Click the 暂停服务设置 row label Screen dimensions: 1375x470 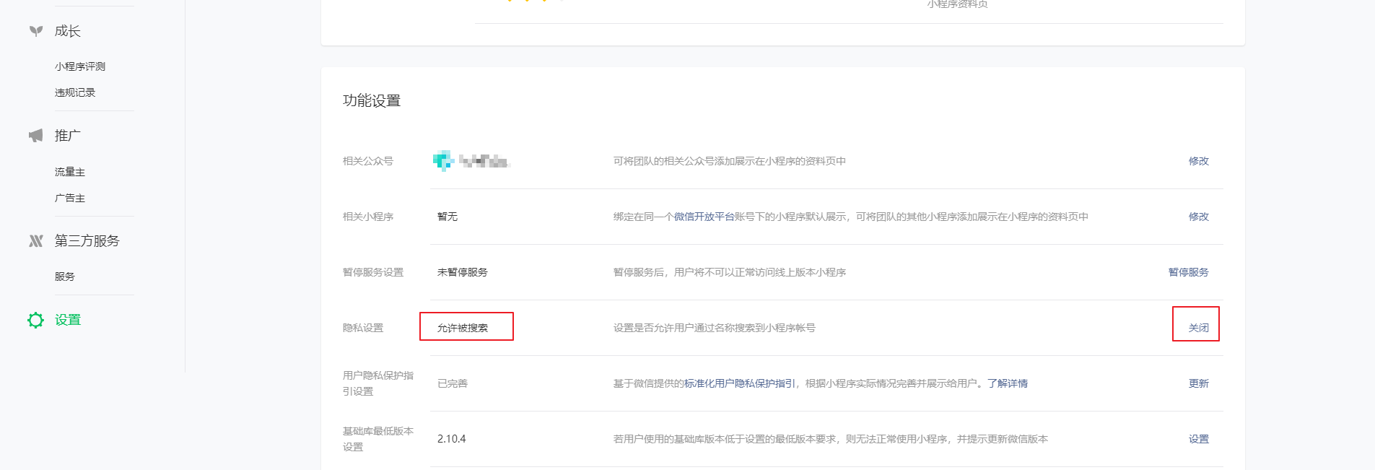point(373,272)
